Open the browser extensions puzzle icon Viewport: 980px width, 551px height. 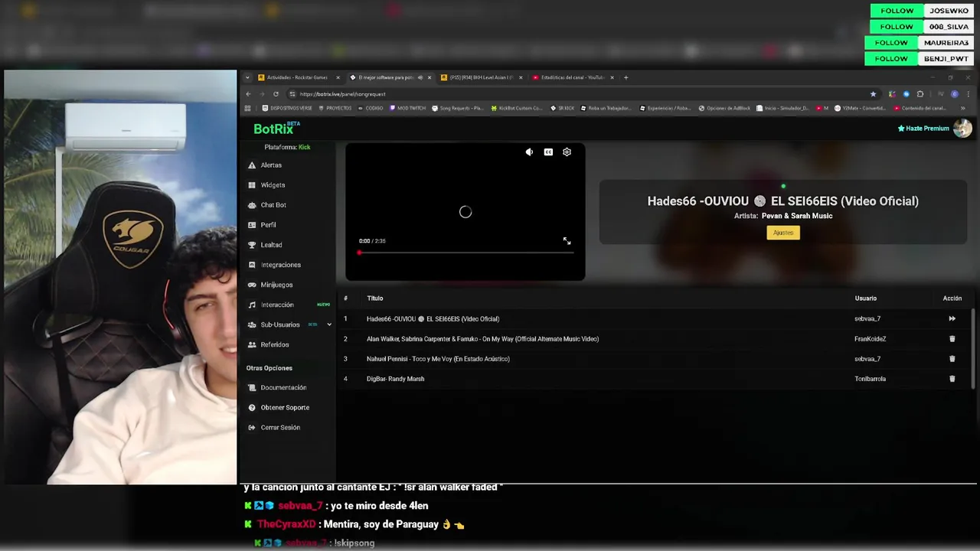920,94
